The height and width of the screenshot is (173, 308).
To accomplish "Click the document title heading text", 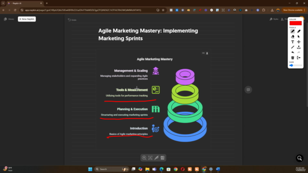I will [148, 35].
